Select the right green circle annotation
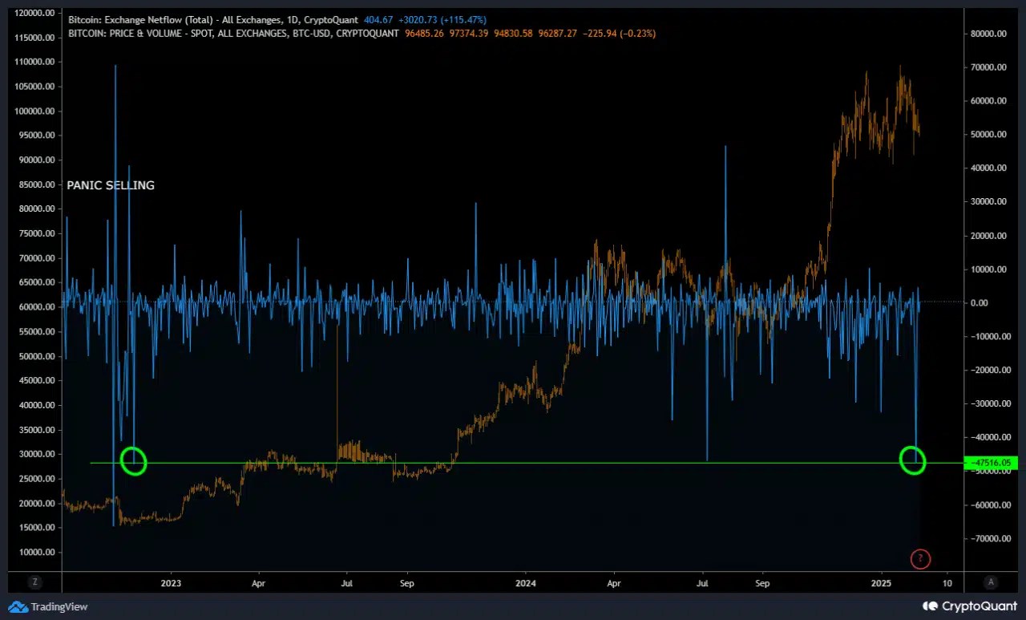1026x620 pixels. pyautogui.click(x=913, y=460)
